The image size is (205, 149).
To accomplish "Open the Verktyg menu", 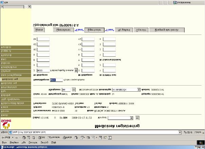I will [x=44, y=143].
